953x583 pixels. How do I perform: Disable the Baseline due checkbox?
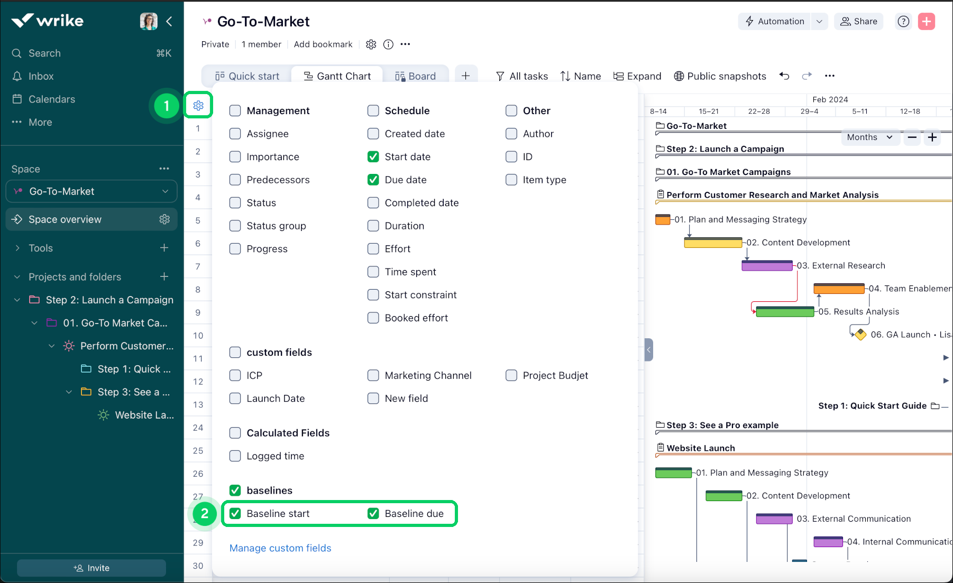373,514
